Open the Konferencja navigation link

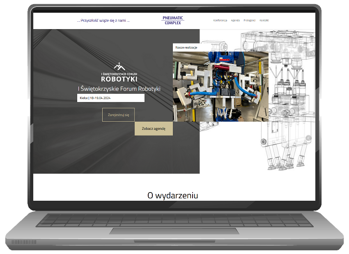click(220, 20)
